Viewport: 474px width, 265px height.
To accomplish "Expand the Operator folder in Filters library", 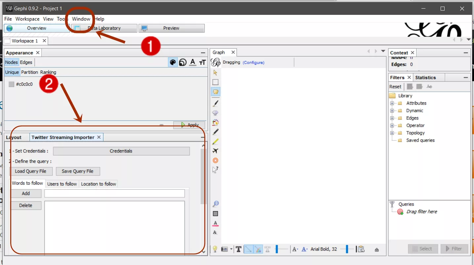I will 392,125.
